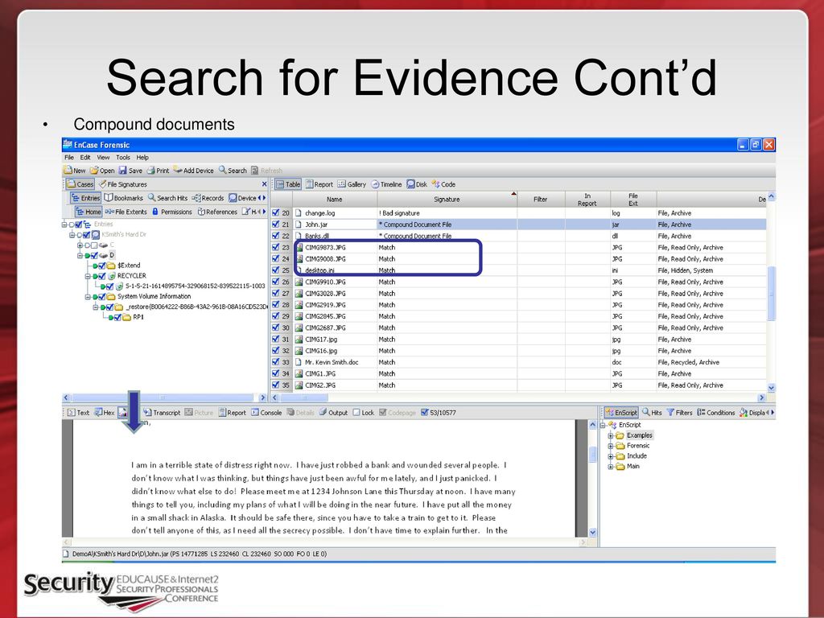The image size is (824, 618).
Task: Open the Timeline view
Action: click(386, 184)
